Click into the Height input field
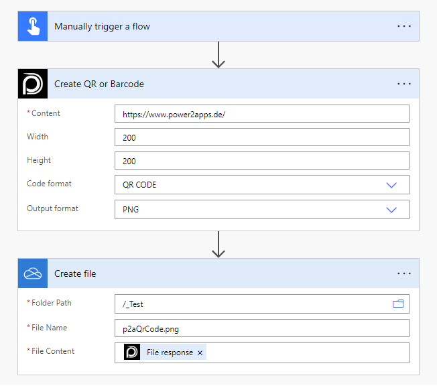The image size is (437, 386). [x=261, y=162]
